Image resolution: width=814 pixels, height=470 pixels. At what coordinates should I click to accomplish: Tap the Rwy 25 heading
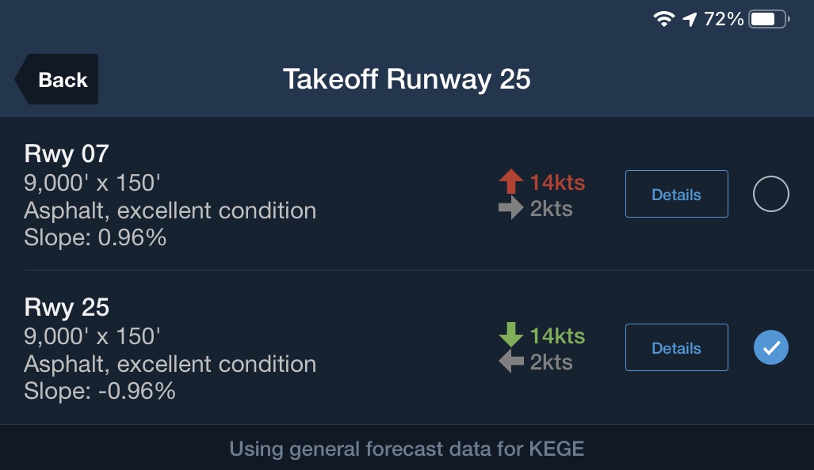pyautogui.click(x=67, y=306)
